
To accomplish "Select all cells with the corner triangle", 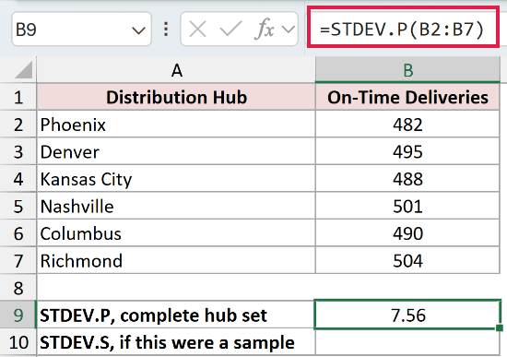I will (x=23, y=69).
